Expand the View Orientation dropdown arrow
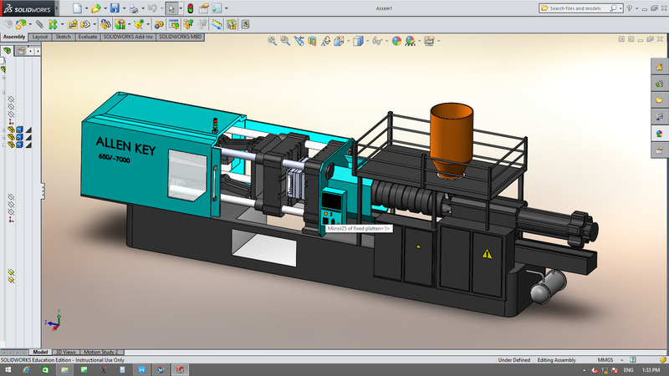The image size is (669, 376). point(349,41)
